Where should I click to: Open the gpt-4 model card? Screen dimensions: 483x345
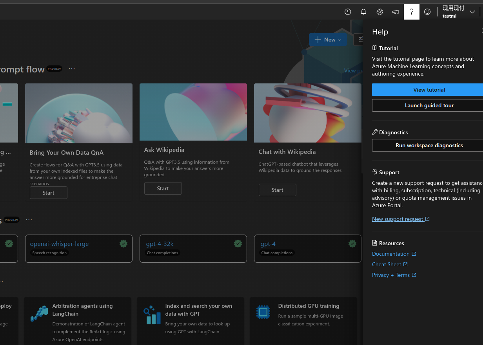coord(308,249)
